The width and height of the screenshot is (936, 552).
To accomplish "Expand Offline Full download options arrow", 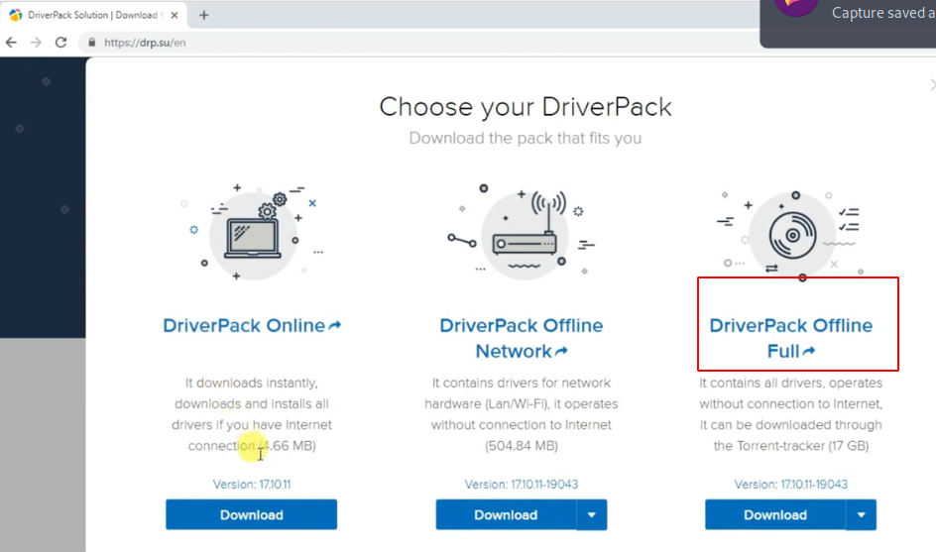I will point(861,514).
